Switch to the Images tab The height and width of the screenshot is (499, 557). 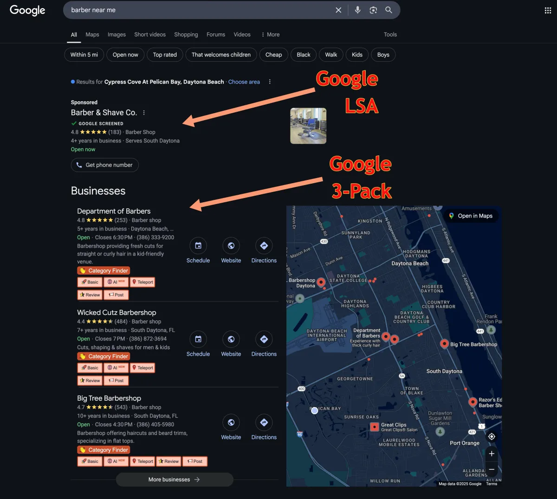117,35
